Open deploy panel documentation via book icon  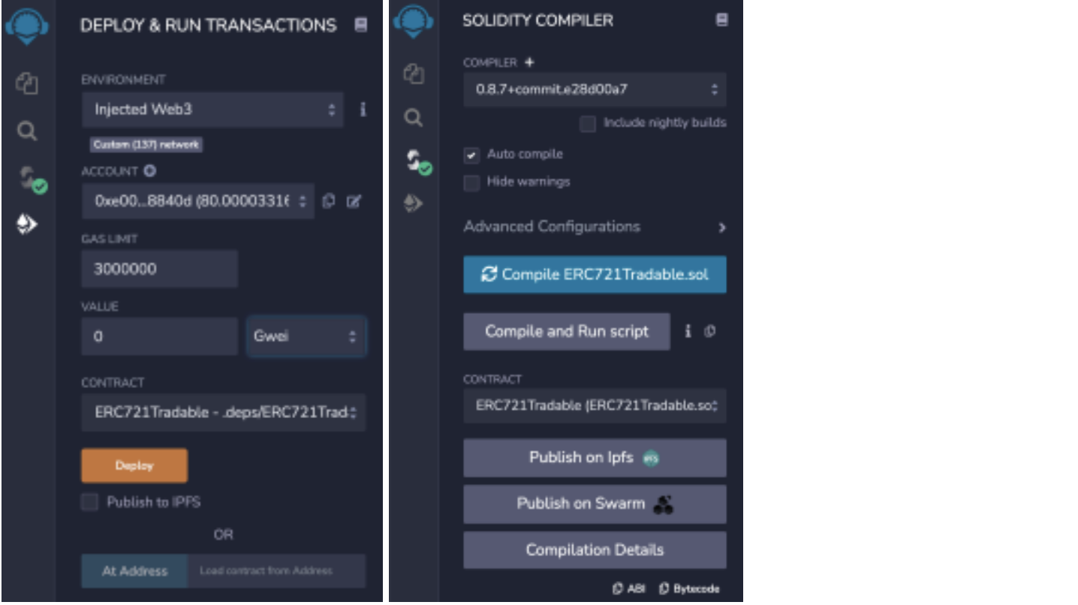(363, 25)
